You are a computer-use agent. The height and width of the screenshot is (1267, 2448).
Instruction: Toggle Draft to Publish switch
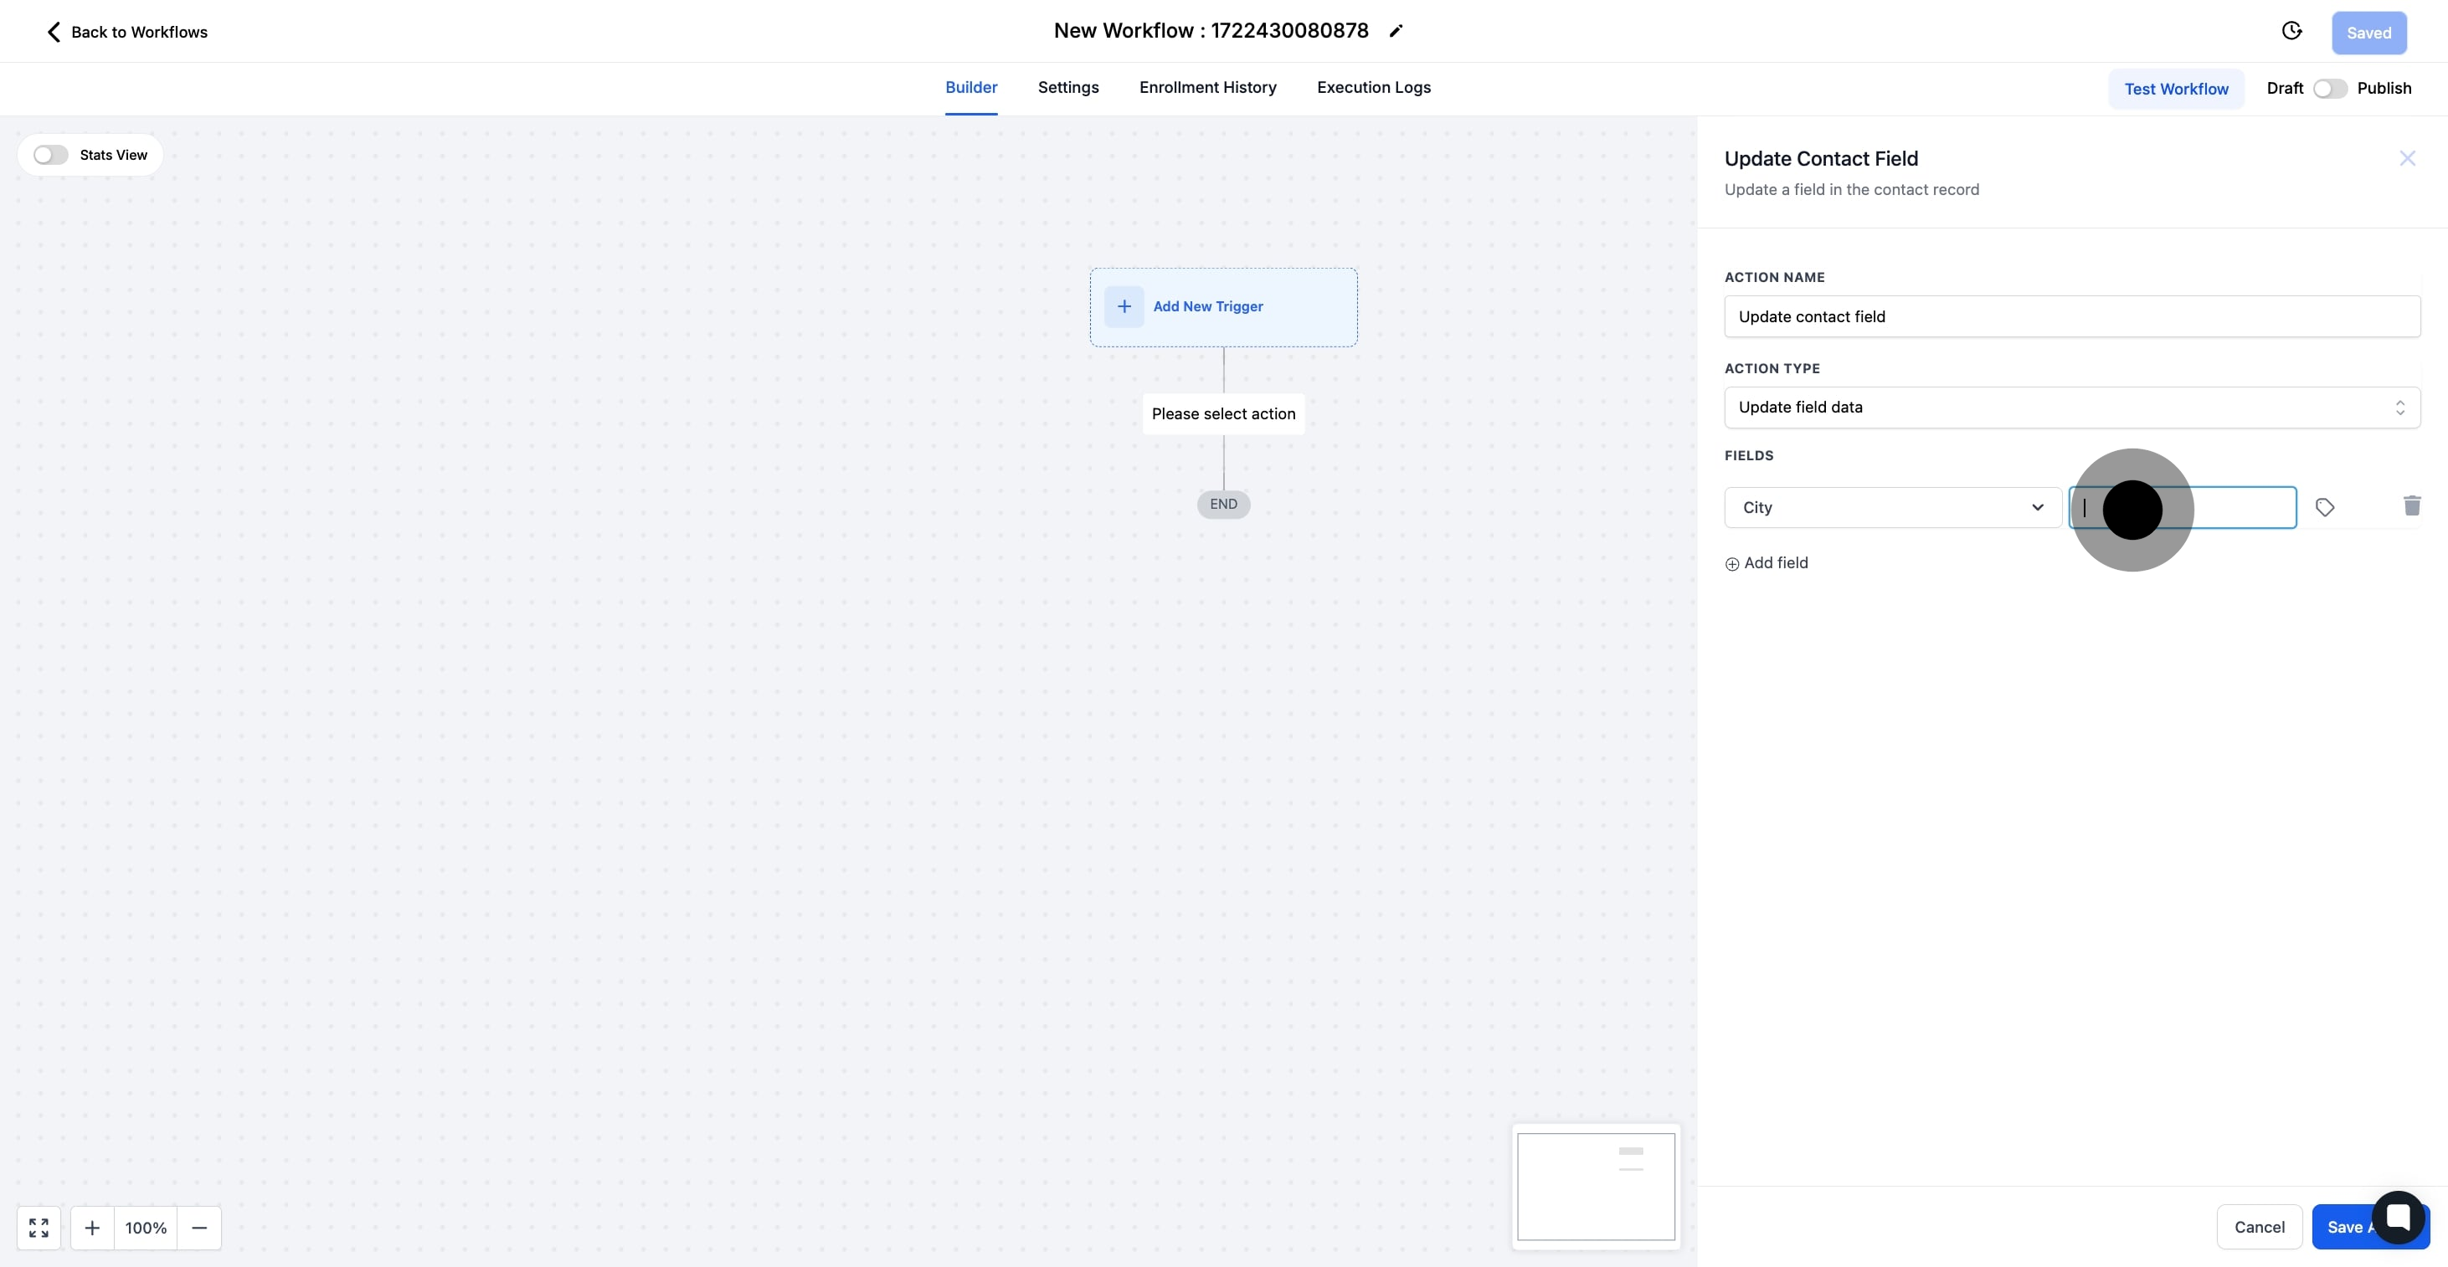click(x=2329, y=89)
